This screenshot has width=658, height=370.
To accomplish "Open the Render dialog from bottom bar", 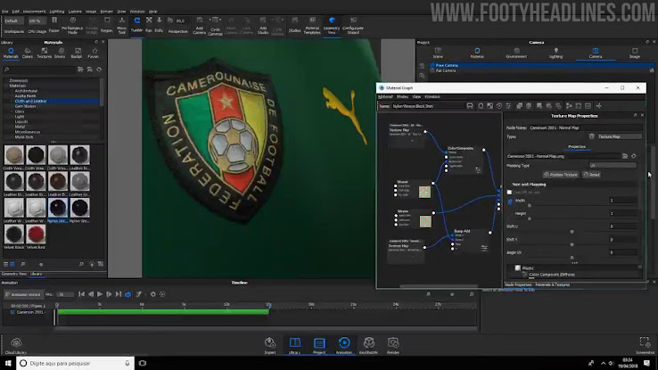I will coord(393,345).
